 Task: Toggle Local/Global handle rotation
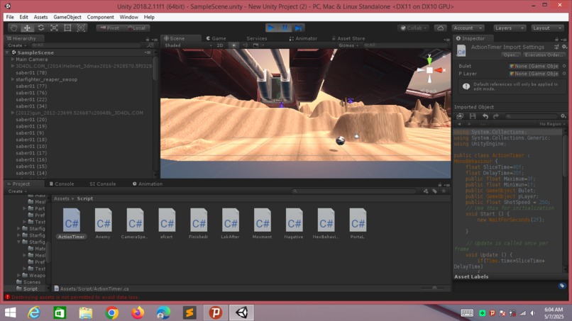tap(137, 28)
